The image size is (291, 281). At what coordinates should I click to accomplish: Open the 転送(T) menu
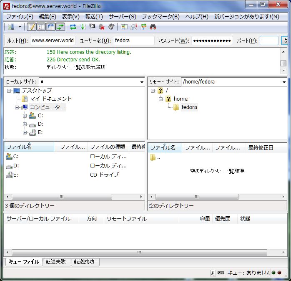click(x=94, y=17)
